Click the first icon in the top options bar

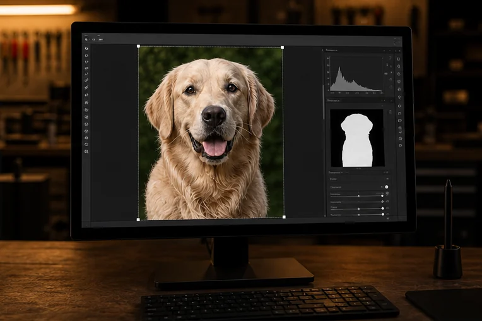click(x=86, y=39)
